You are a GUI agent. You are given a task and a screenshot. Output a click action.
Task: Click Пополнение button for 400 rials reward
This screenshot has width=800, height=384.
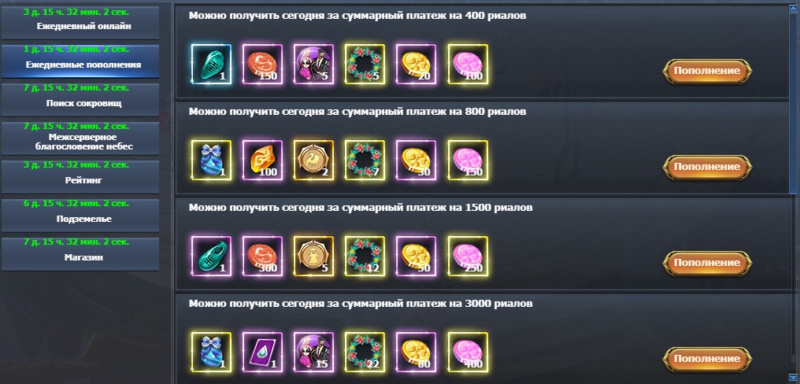click(707, 71)
